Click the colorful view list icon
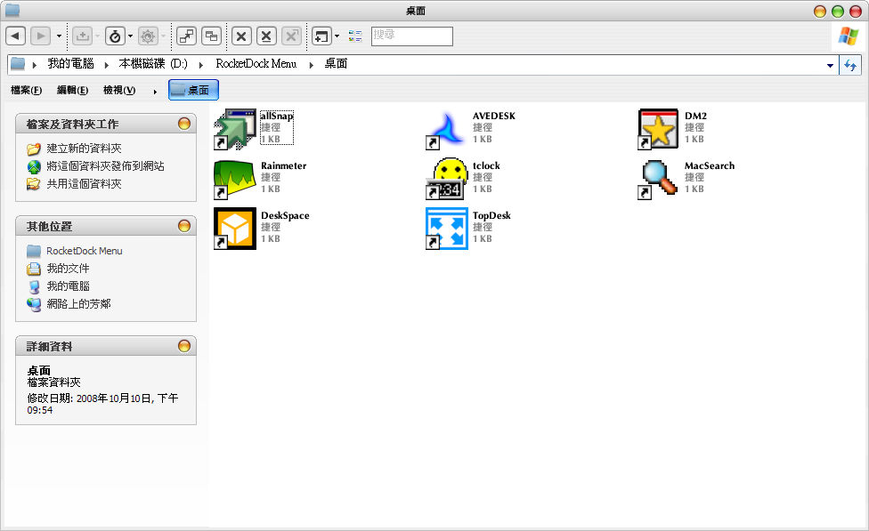 tap(355, 36)
